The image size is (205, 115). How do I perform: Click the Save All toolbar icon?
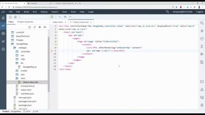point(15,17)
